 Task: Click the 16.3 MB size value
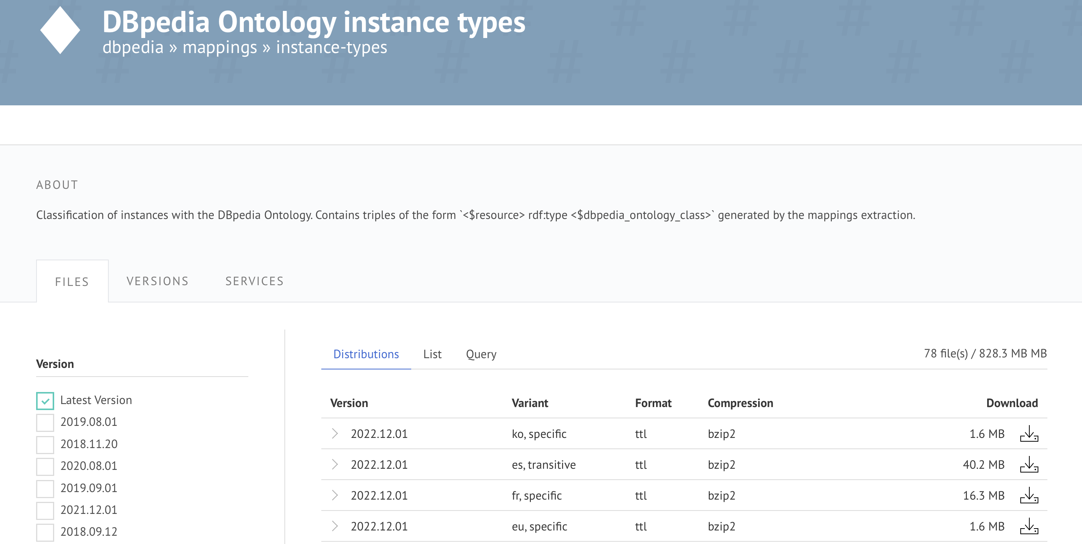tap(983, 495)
